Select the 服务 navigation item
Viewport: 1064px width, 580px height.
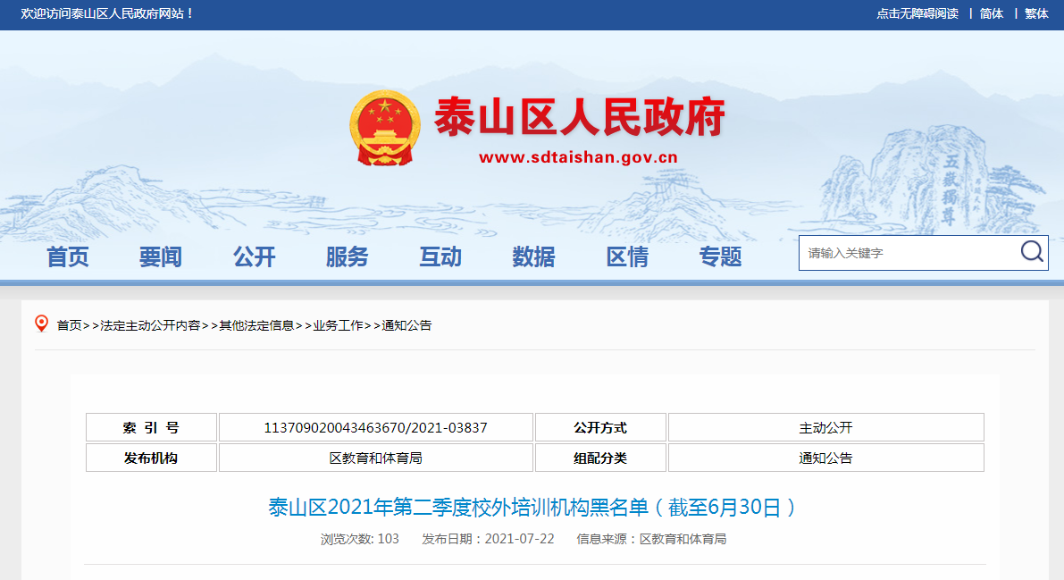[348, 257]
